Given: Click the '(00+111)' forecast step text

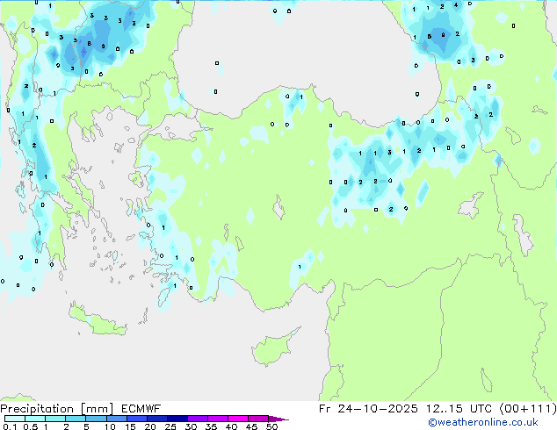Looking at the screenshot, I should point(528,409).
